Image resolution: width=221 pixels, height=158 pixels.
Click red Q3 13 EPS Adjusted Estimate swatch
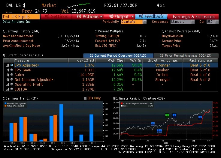tap(122, 103)
